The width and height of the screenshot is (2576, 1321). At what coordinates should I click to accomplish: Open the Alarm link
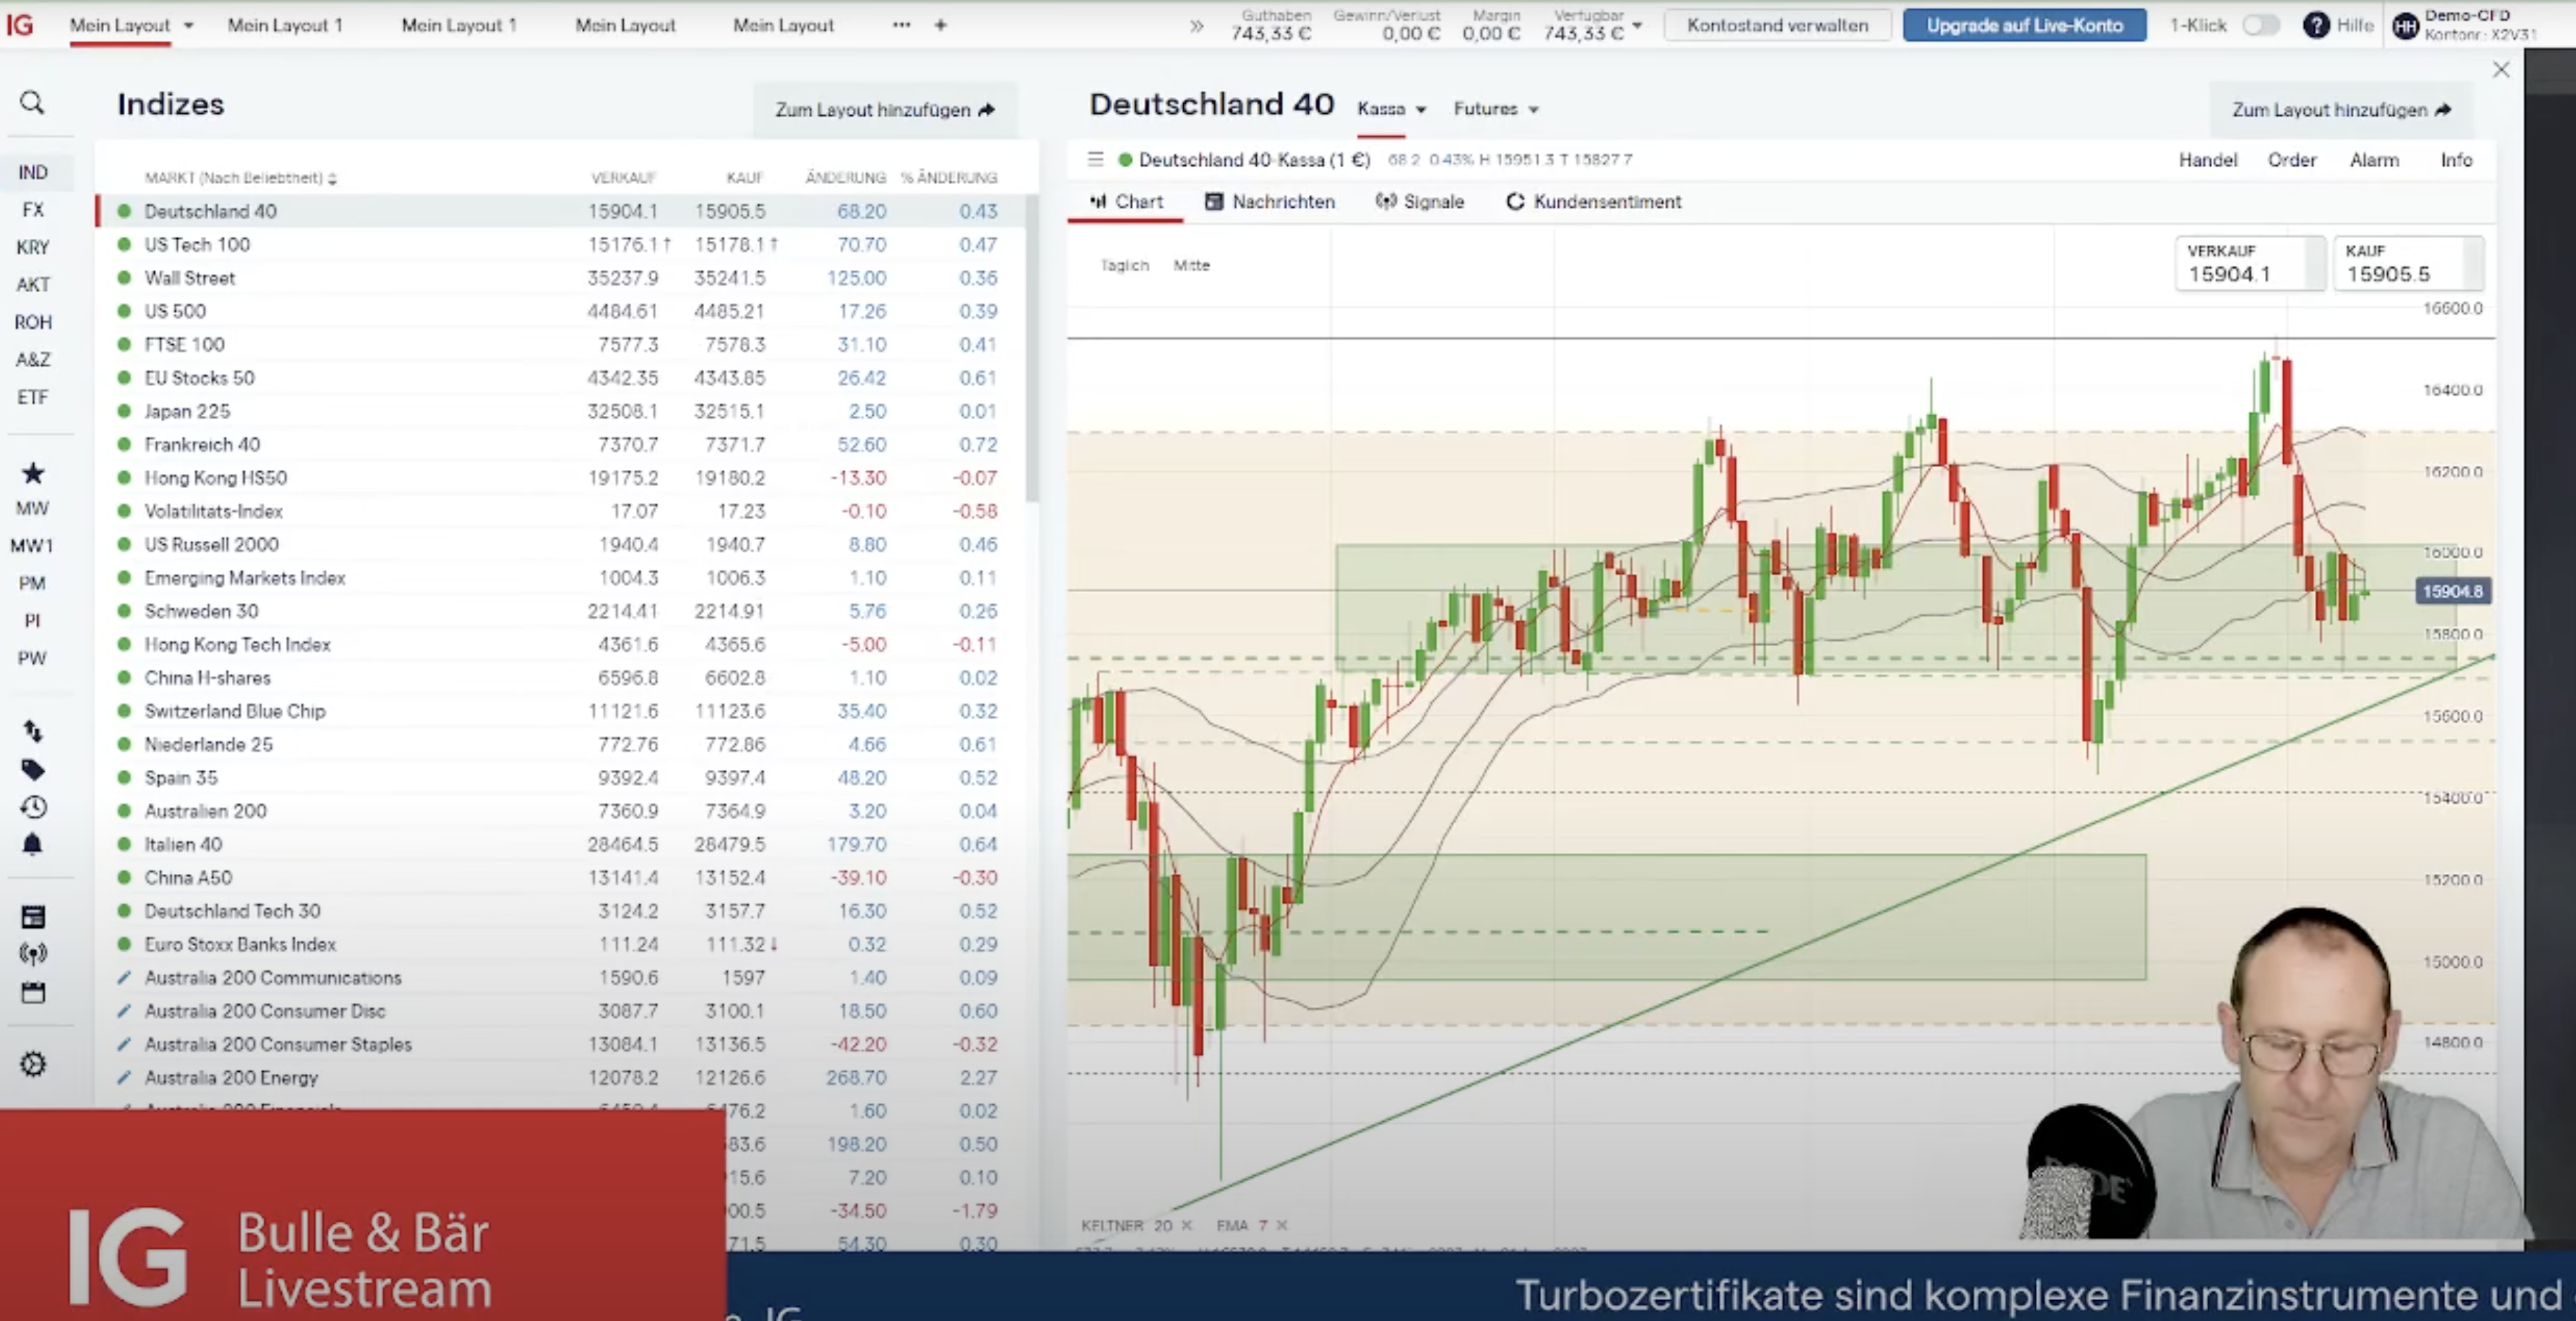pyautogui.click(x=2373, y=160)
